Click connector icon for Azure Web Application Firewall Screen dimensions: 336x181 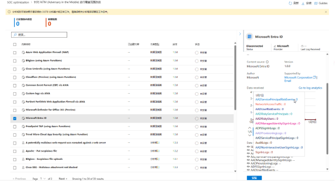[23, 52]
